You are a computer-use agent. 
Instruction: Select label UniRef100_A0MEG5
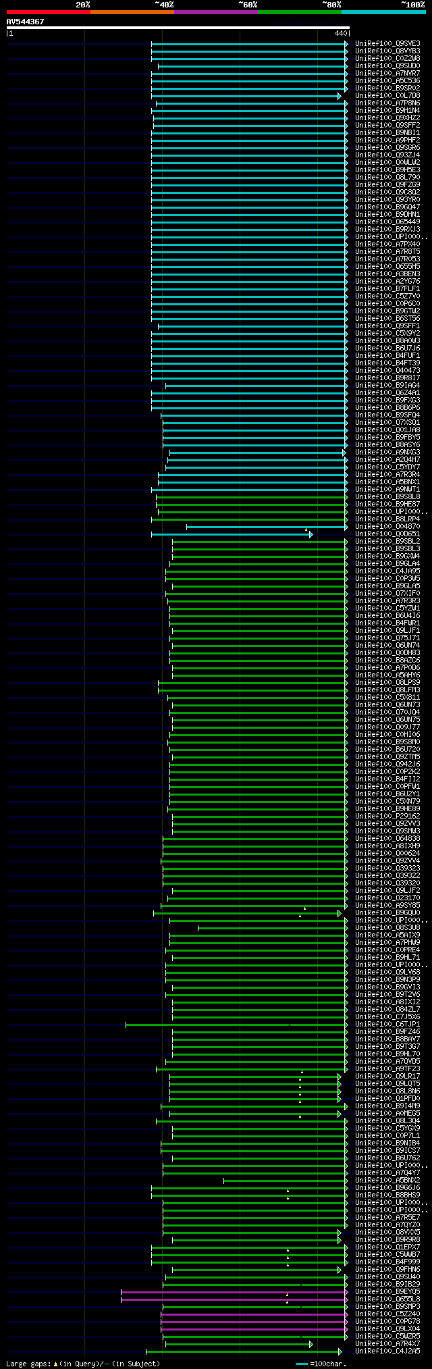[387, 1113]
